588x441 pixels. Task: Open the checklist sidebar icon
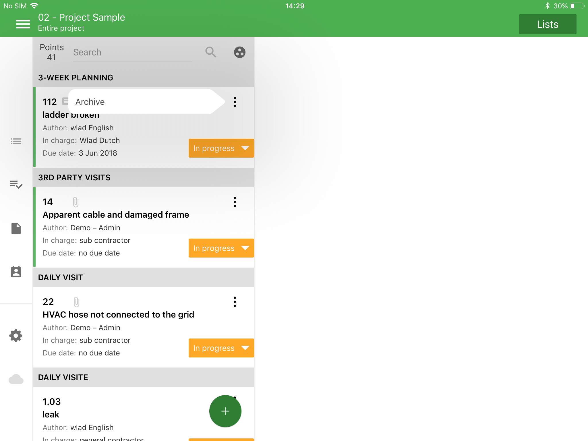16,184
